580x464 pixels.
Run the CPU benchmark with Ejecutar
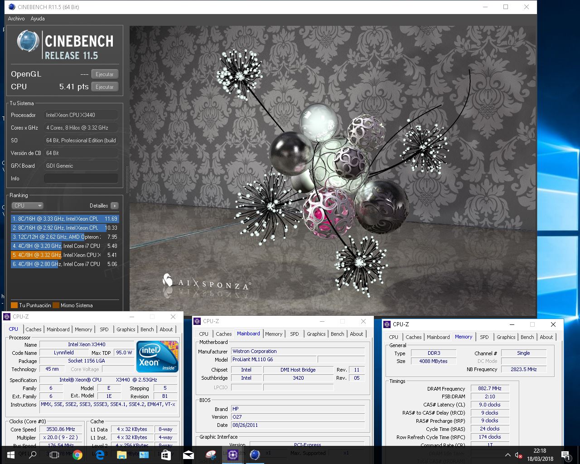point(105,87)
